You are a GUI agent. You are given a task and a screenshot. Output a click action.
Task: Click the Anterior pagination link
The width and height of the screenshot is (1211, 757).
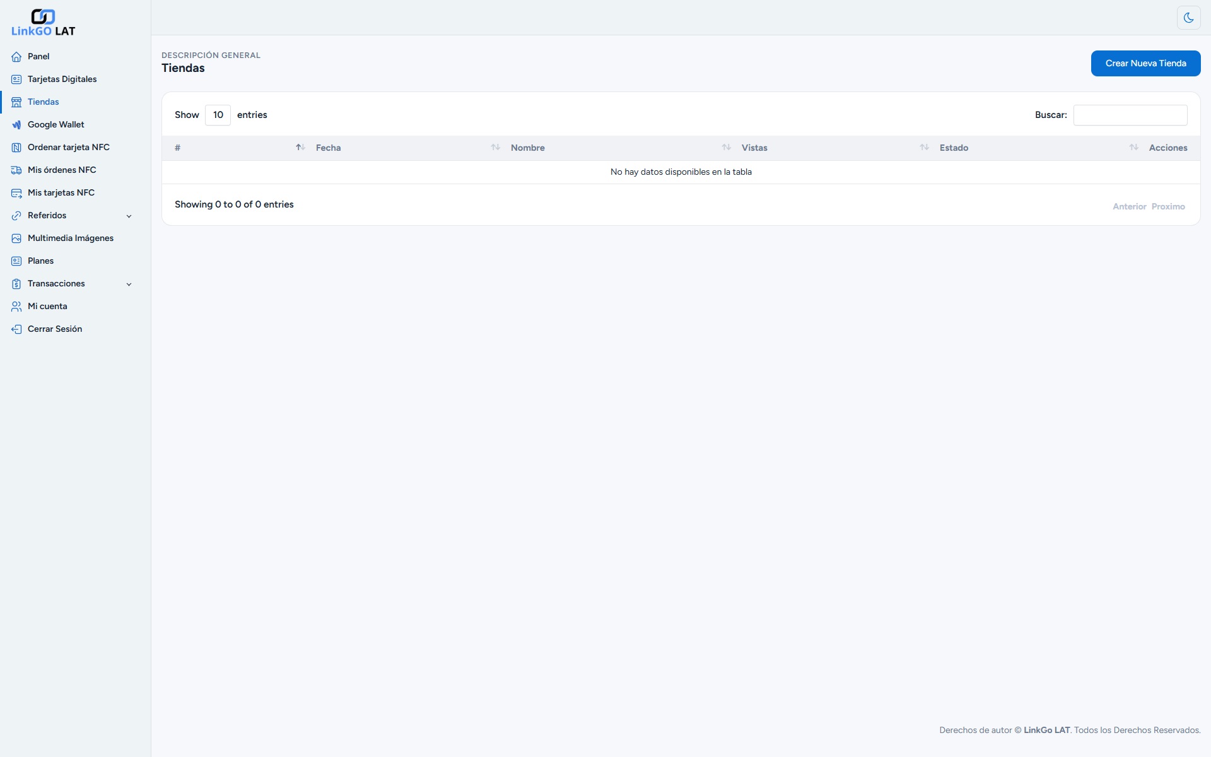(x=1129, y=207)
